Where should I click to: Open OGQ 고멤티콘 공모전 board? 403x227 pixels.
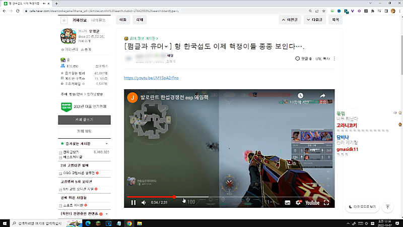(x=79, y=173)
